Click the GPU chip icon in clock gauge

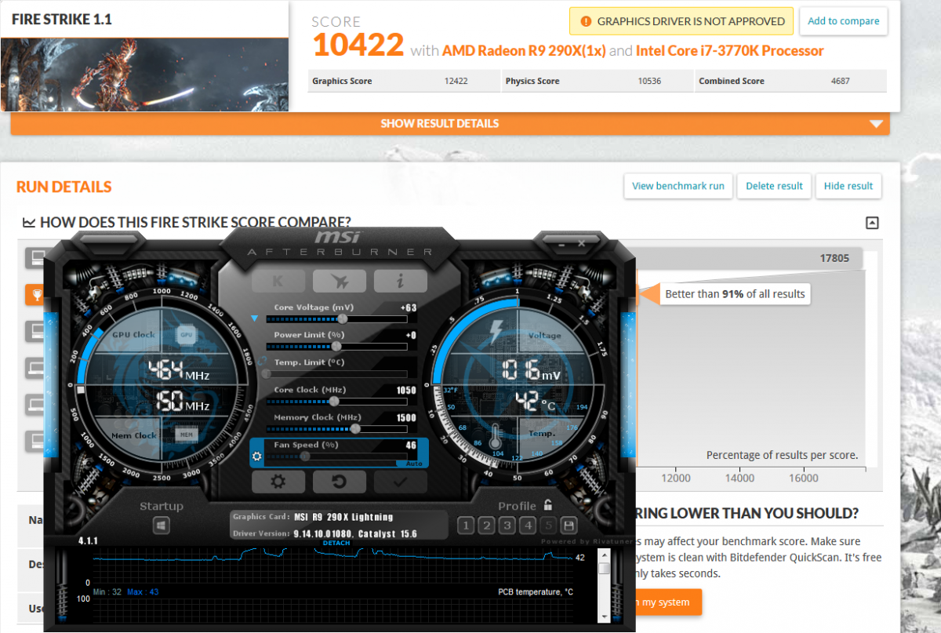click(x=186, y=334)
